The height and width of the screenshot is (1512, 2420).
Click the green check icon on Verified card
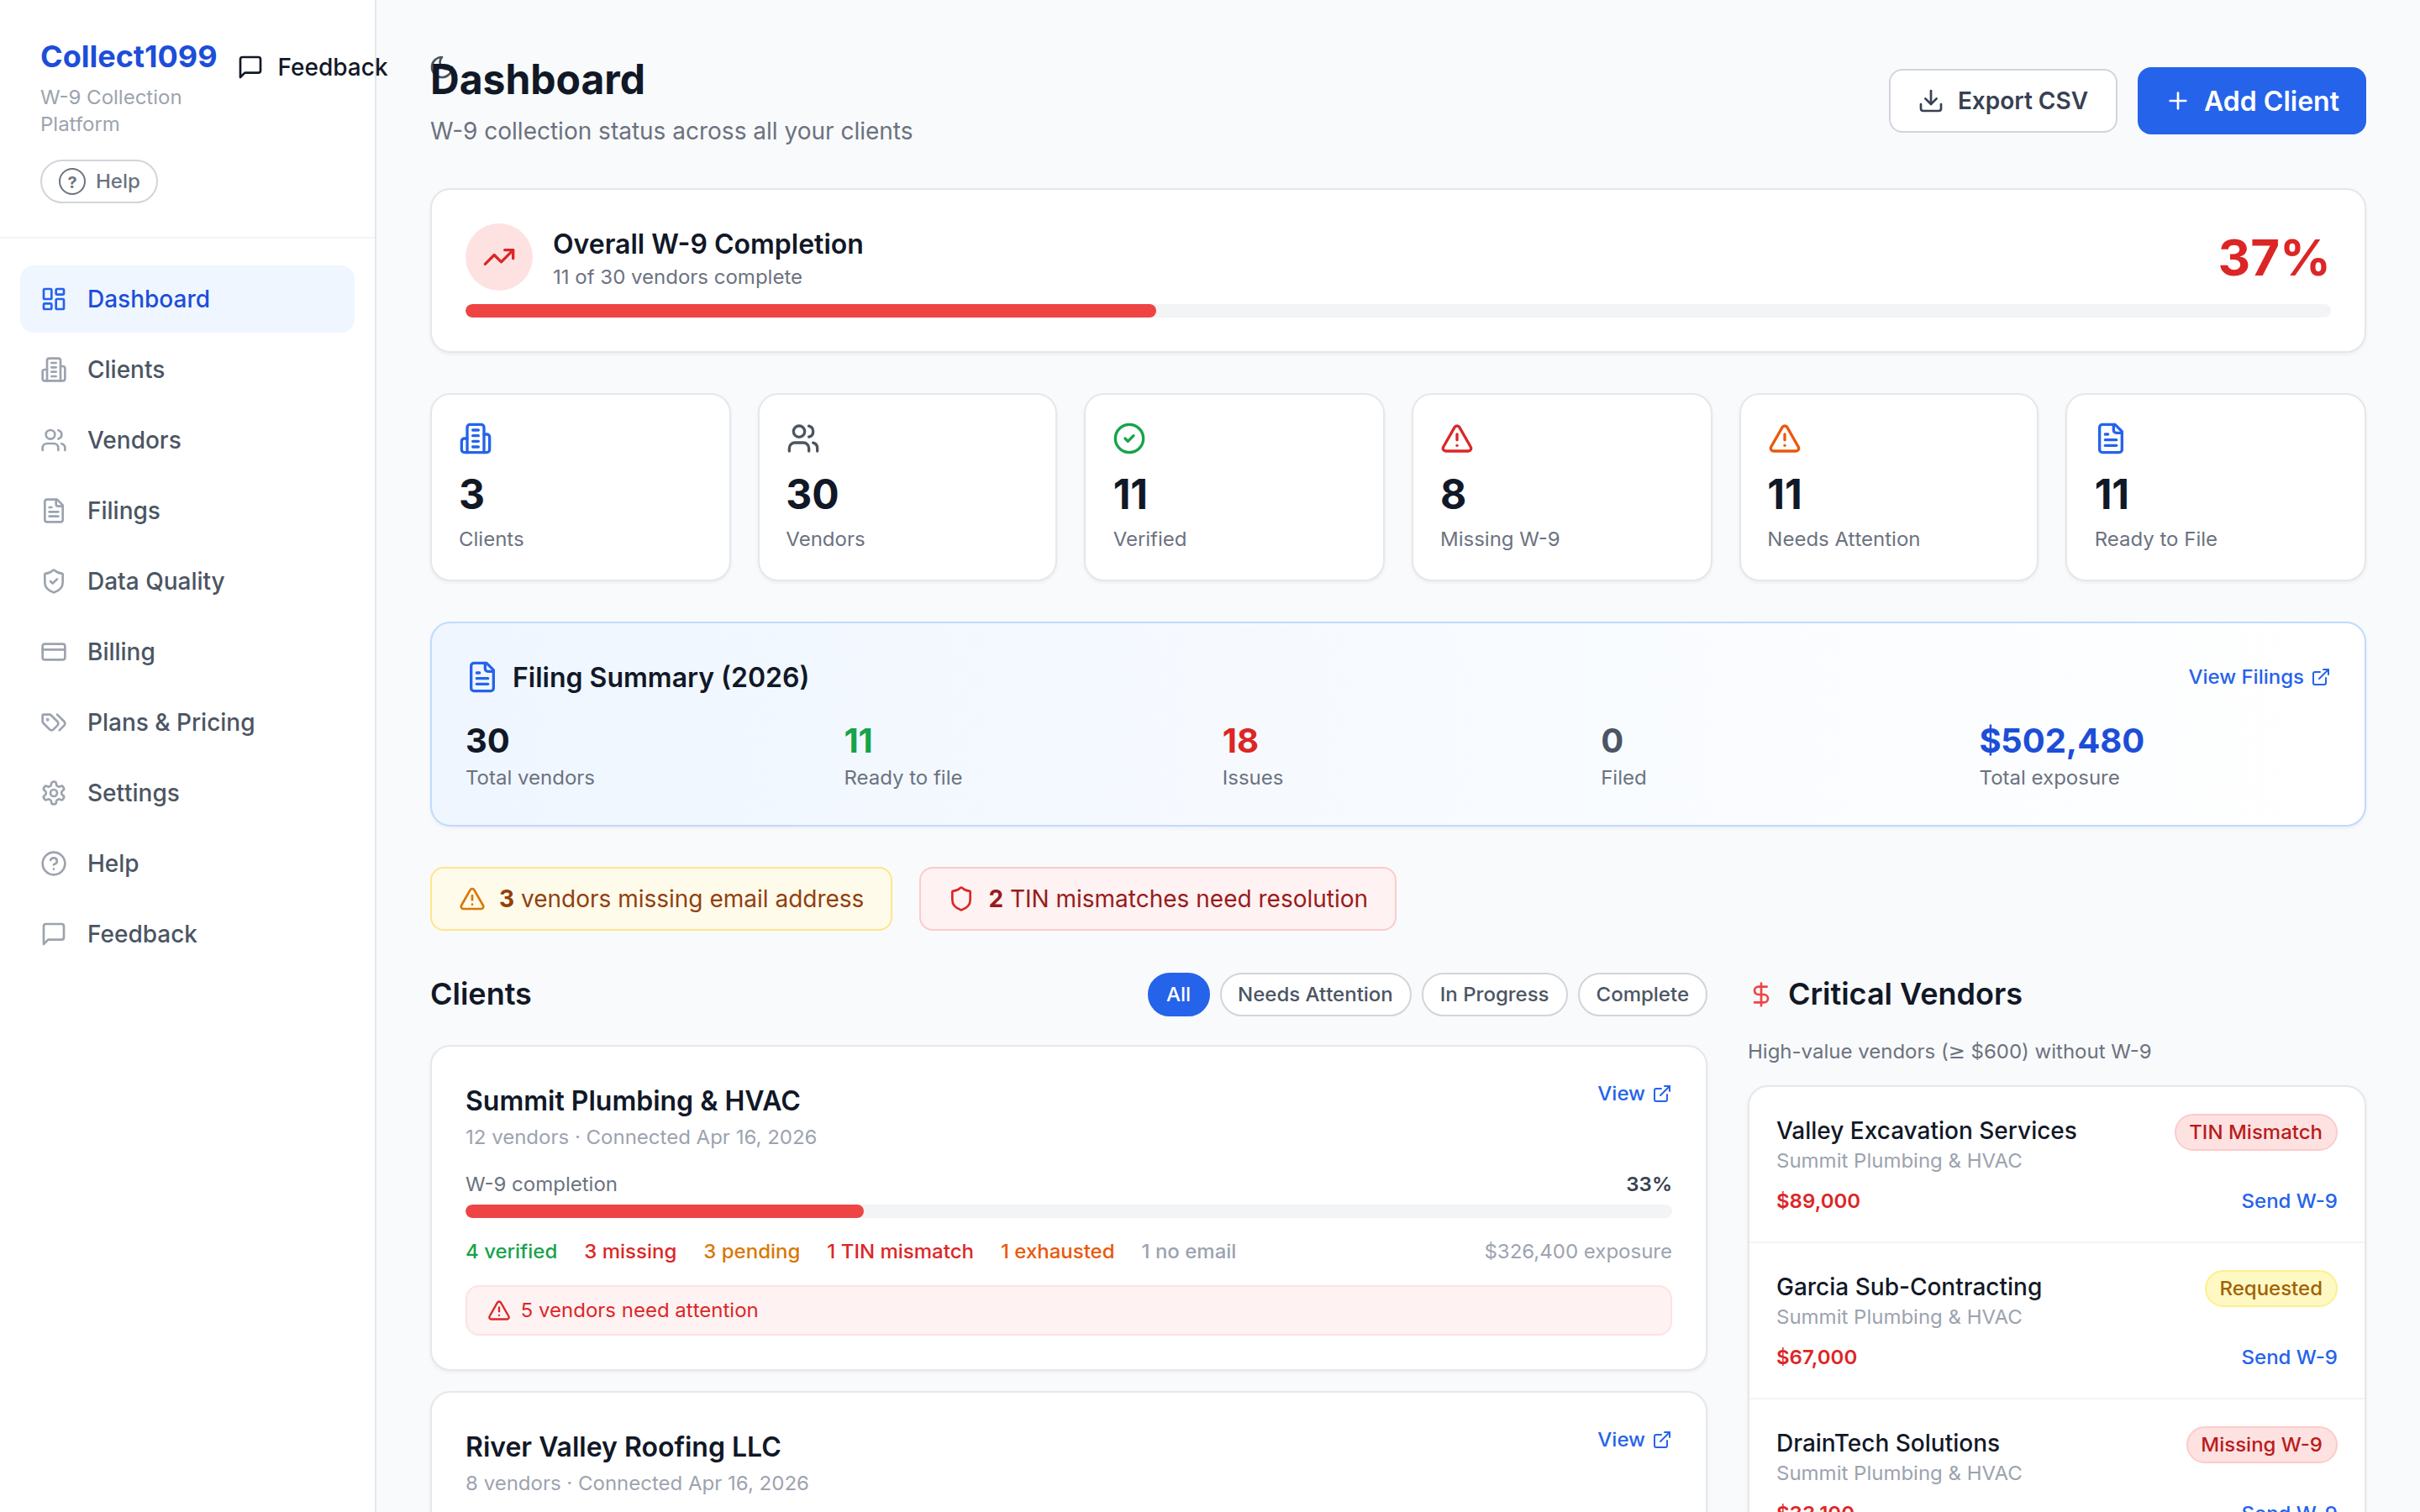tap(1129, 438)
